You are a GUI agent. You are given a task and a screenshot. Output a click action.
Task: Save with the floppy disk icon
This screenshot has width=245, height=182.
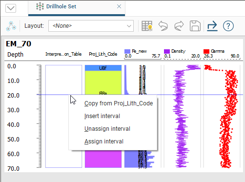(195, 26)
